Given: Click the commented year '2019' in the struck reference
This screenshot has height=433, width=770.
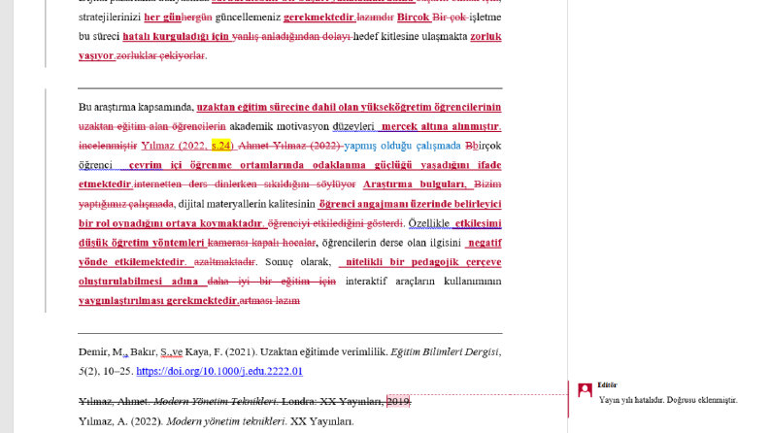Looking at the screenshot, I should [x=398, y=402].
